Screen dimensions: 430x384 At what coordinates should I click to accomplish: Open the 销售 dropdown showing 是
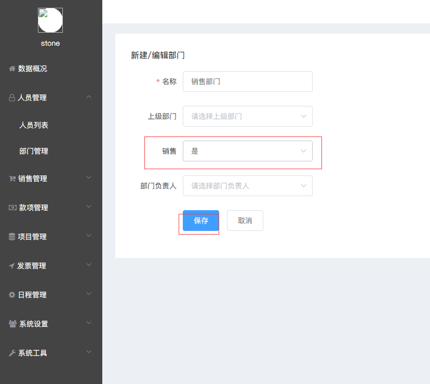(247, 151)
